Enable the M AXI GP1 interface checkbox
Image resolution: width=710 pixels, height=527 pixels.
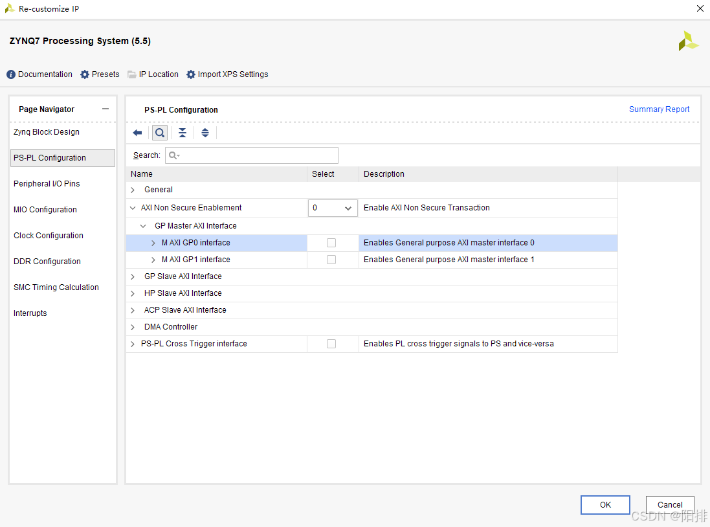[x=331, y=260]
